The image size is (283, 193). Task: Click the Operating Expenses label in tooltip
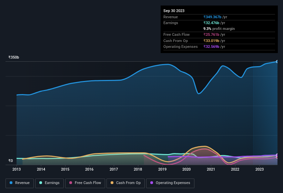(181, 47)
